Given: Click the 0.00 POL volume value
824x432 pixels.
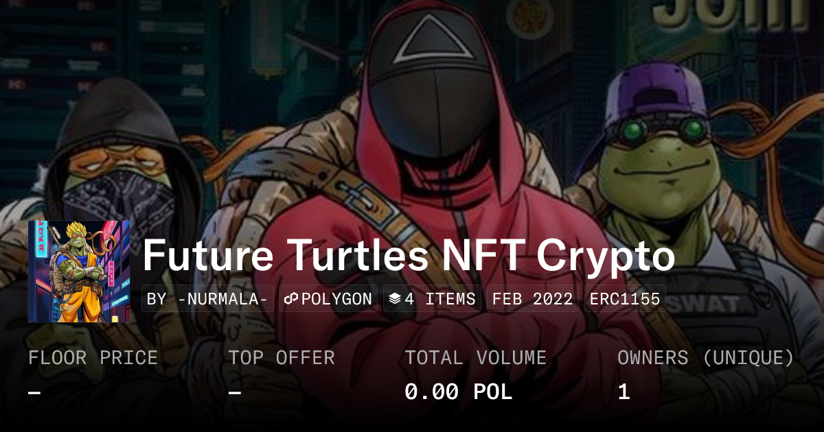Looking at the screenshot, I should pos(458,392).
